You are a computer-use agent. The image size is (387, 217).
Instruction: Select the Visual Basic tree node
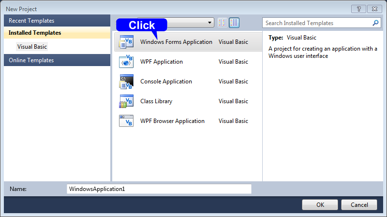click(x=32, y=46)
